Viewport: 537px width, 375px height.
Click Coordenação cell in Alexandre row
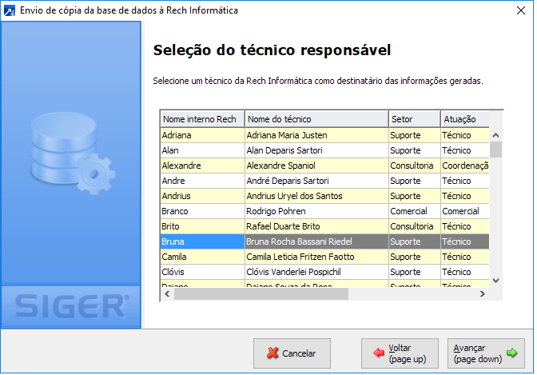pos(465,166)
